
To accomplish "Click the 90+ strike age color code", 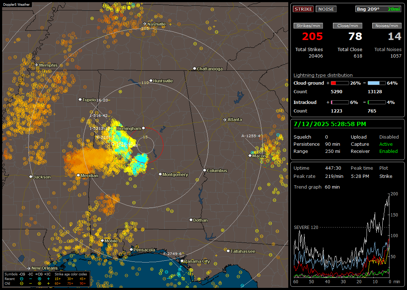I will [83, 284].
